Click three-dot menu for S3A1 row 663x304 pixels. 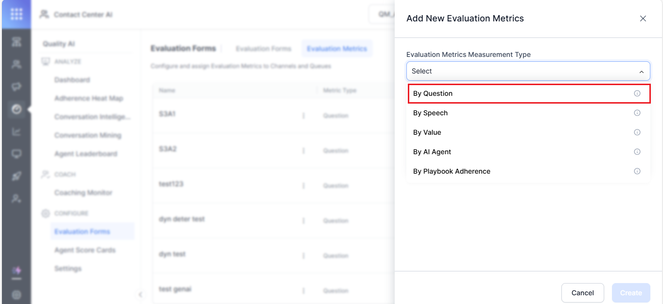[304, 116]
